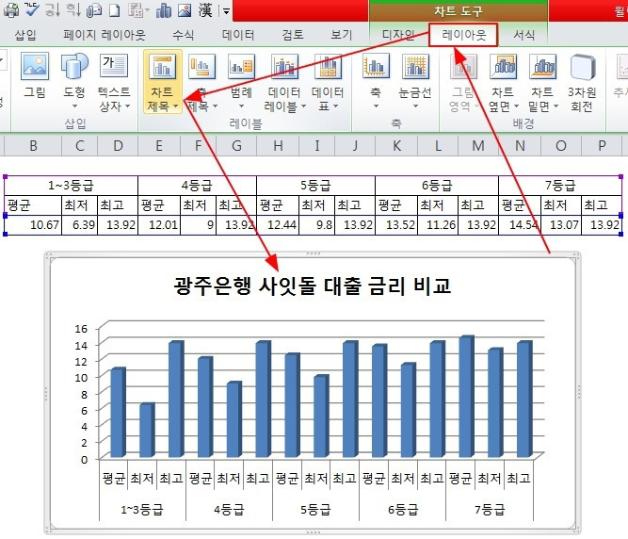Select the cell with value 10.67

[x=33, y=225]
